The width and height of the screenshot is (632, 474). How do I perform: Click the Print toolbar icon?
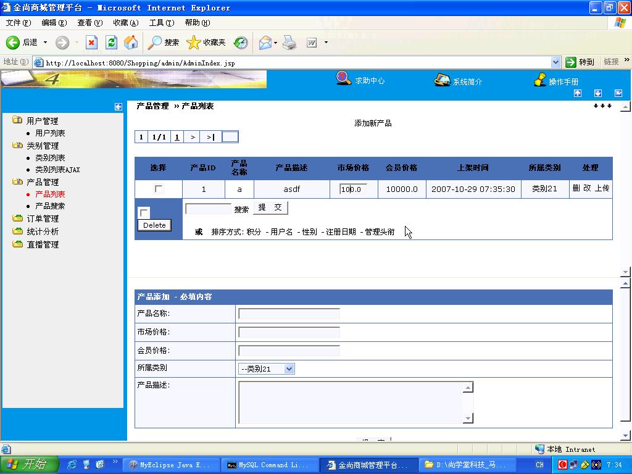point(289,43)
